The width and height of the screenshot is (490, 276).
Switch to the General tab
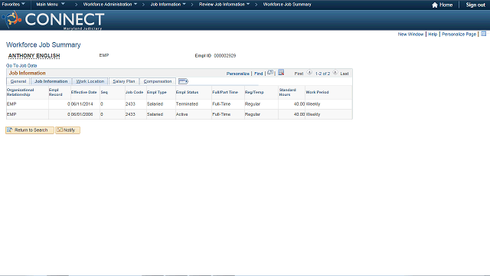click(18, 81)
